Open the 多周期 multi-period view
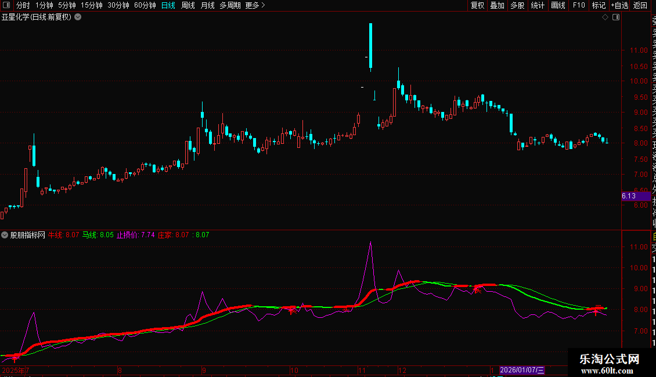 230,5
